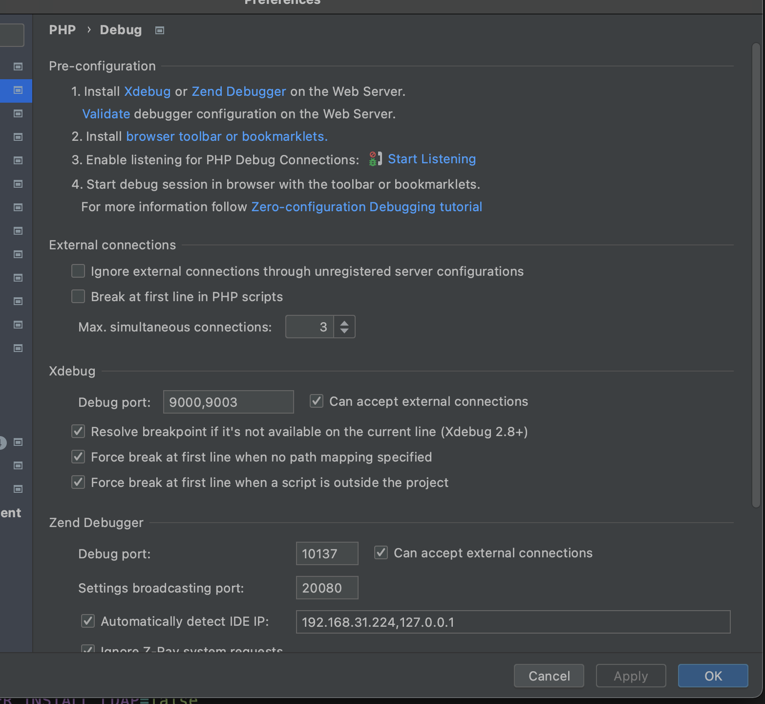The height and width of the screenshot is (704, 765).
Task: Open the Zero-configuration Debugging tutorial
Action: tap(366, 206)
